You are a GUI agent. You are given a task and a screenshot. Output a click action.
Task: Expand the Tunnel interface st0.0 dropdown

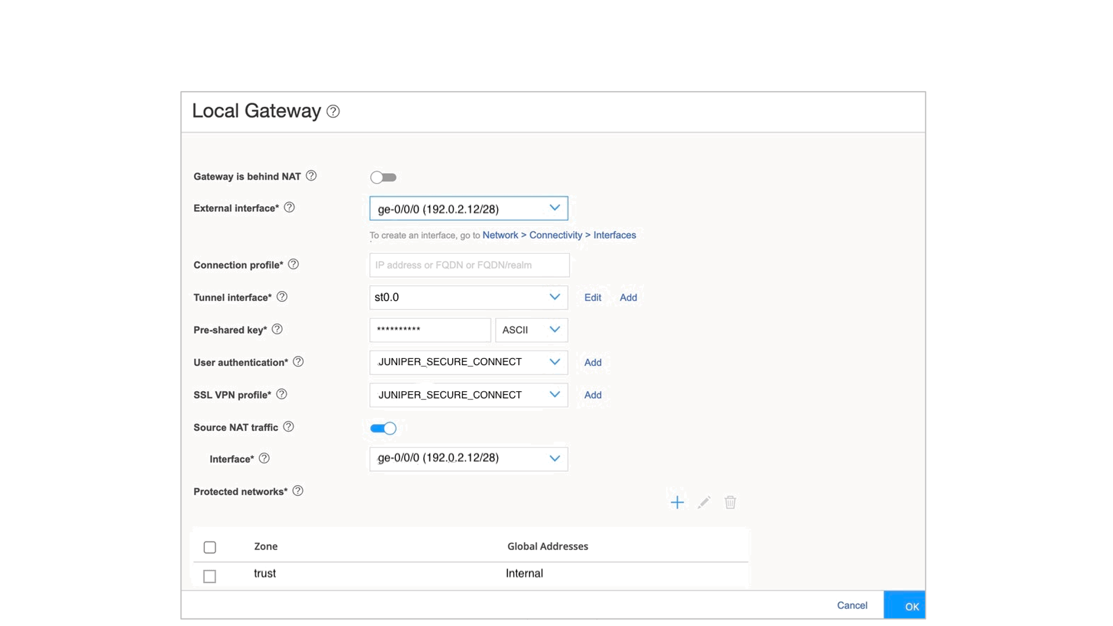point(468,297)
